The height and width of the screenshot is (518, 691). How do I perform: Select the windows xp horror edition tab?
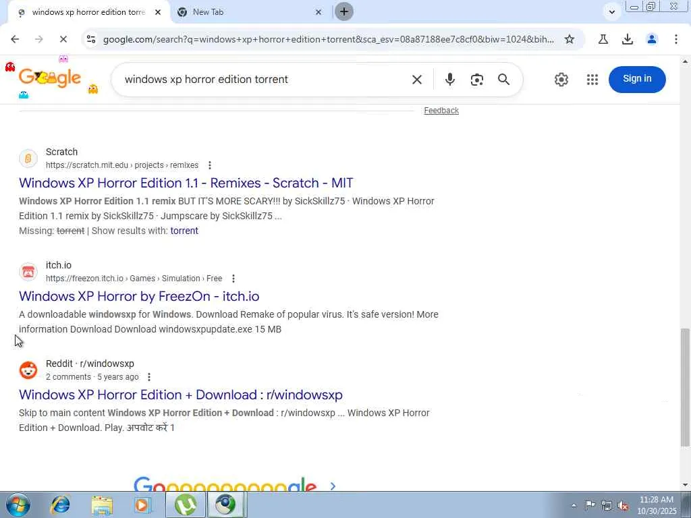point(88,12)
